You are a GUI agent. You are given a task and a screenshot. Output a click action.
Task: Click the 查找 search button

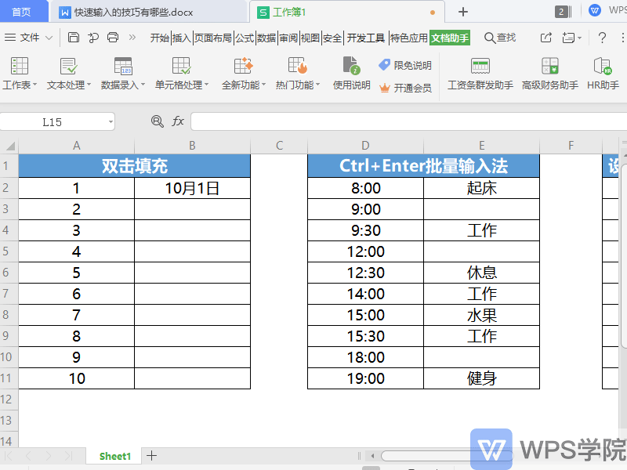(500, 38)
